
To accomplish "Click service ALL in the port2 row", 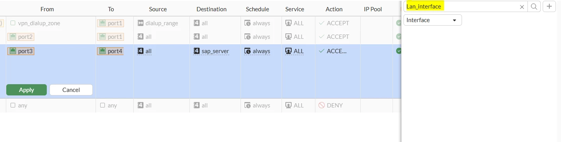I will [x=294, y=37].
